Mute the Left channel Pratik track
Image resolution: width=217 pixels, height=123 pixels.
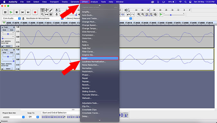5,30
